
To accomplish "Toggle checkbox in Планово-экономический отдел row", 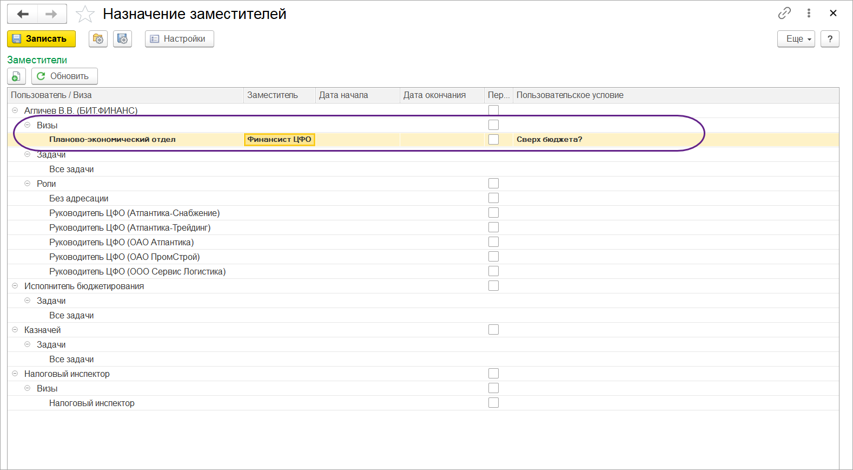I will 493,140.
